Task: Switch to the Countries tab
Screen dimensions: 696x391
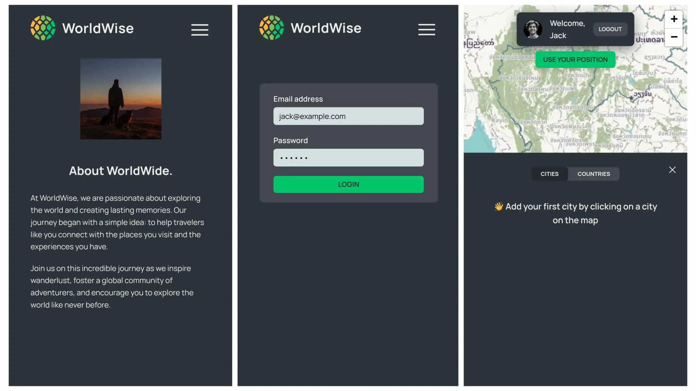Action: pos(593,174)
